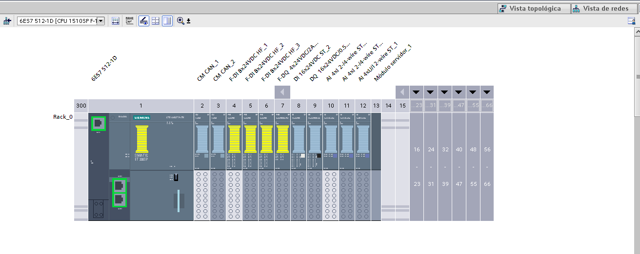Click the NAME address labels icon

[129, 21]
